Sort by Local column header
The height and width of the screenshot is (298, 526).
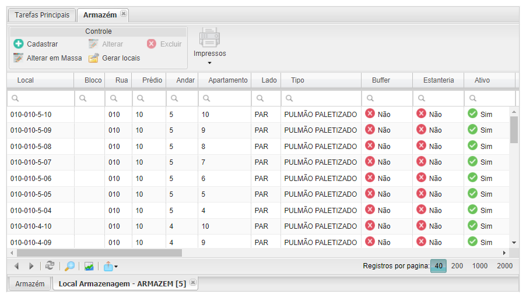point(26,80)
